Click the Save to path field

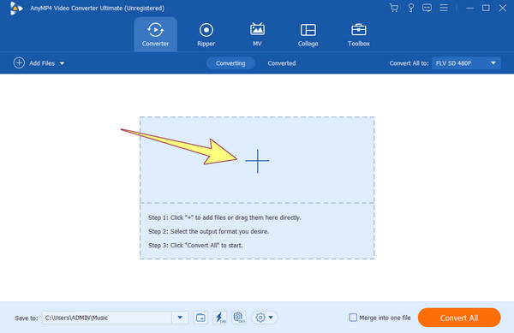pos(107,318)
